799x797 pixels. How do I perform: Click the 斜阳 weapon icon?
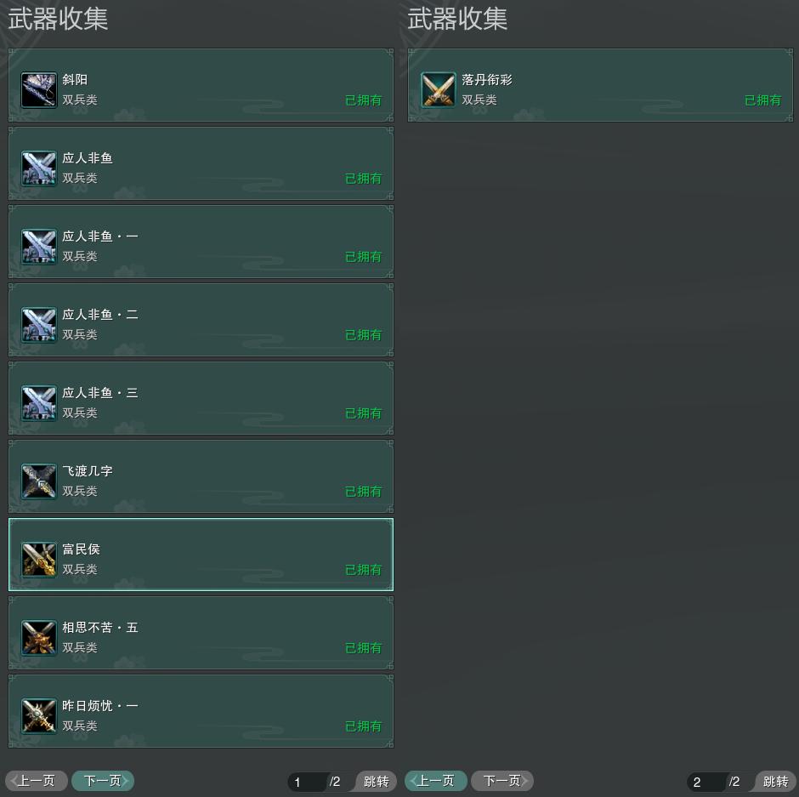pos(39,90)
